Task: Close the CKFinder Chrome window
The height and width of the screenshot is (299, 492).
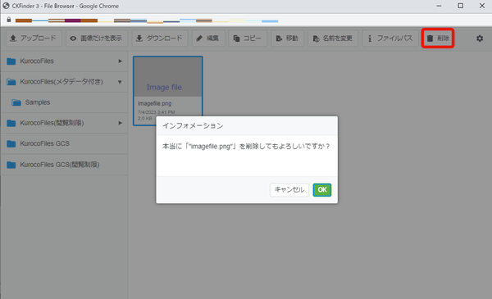Action: [482, 6]
